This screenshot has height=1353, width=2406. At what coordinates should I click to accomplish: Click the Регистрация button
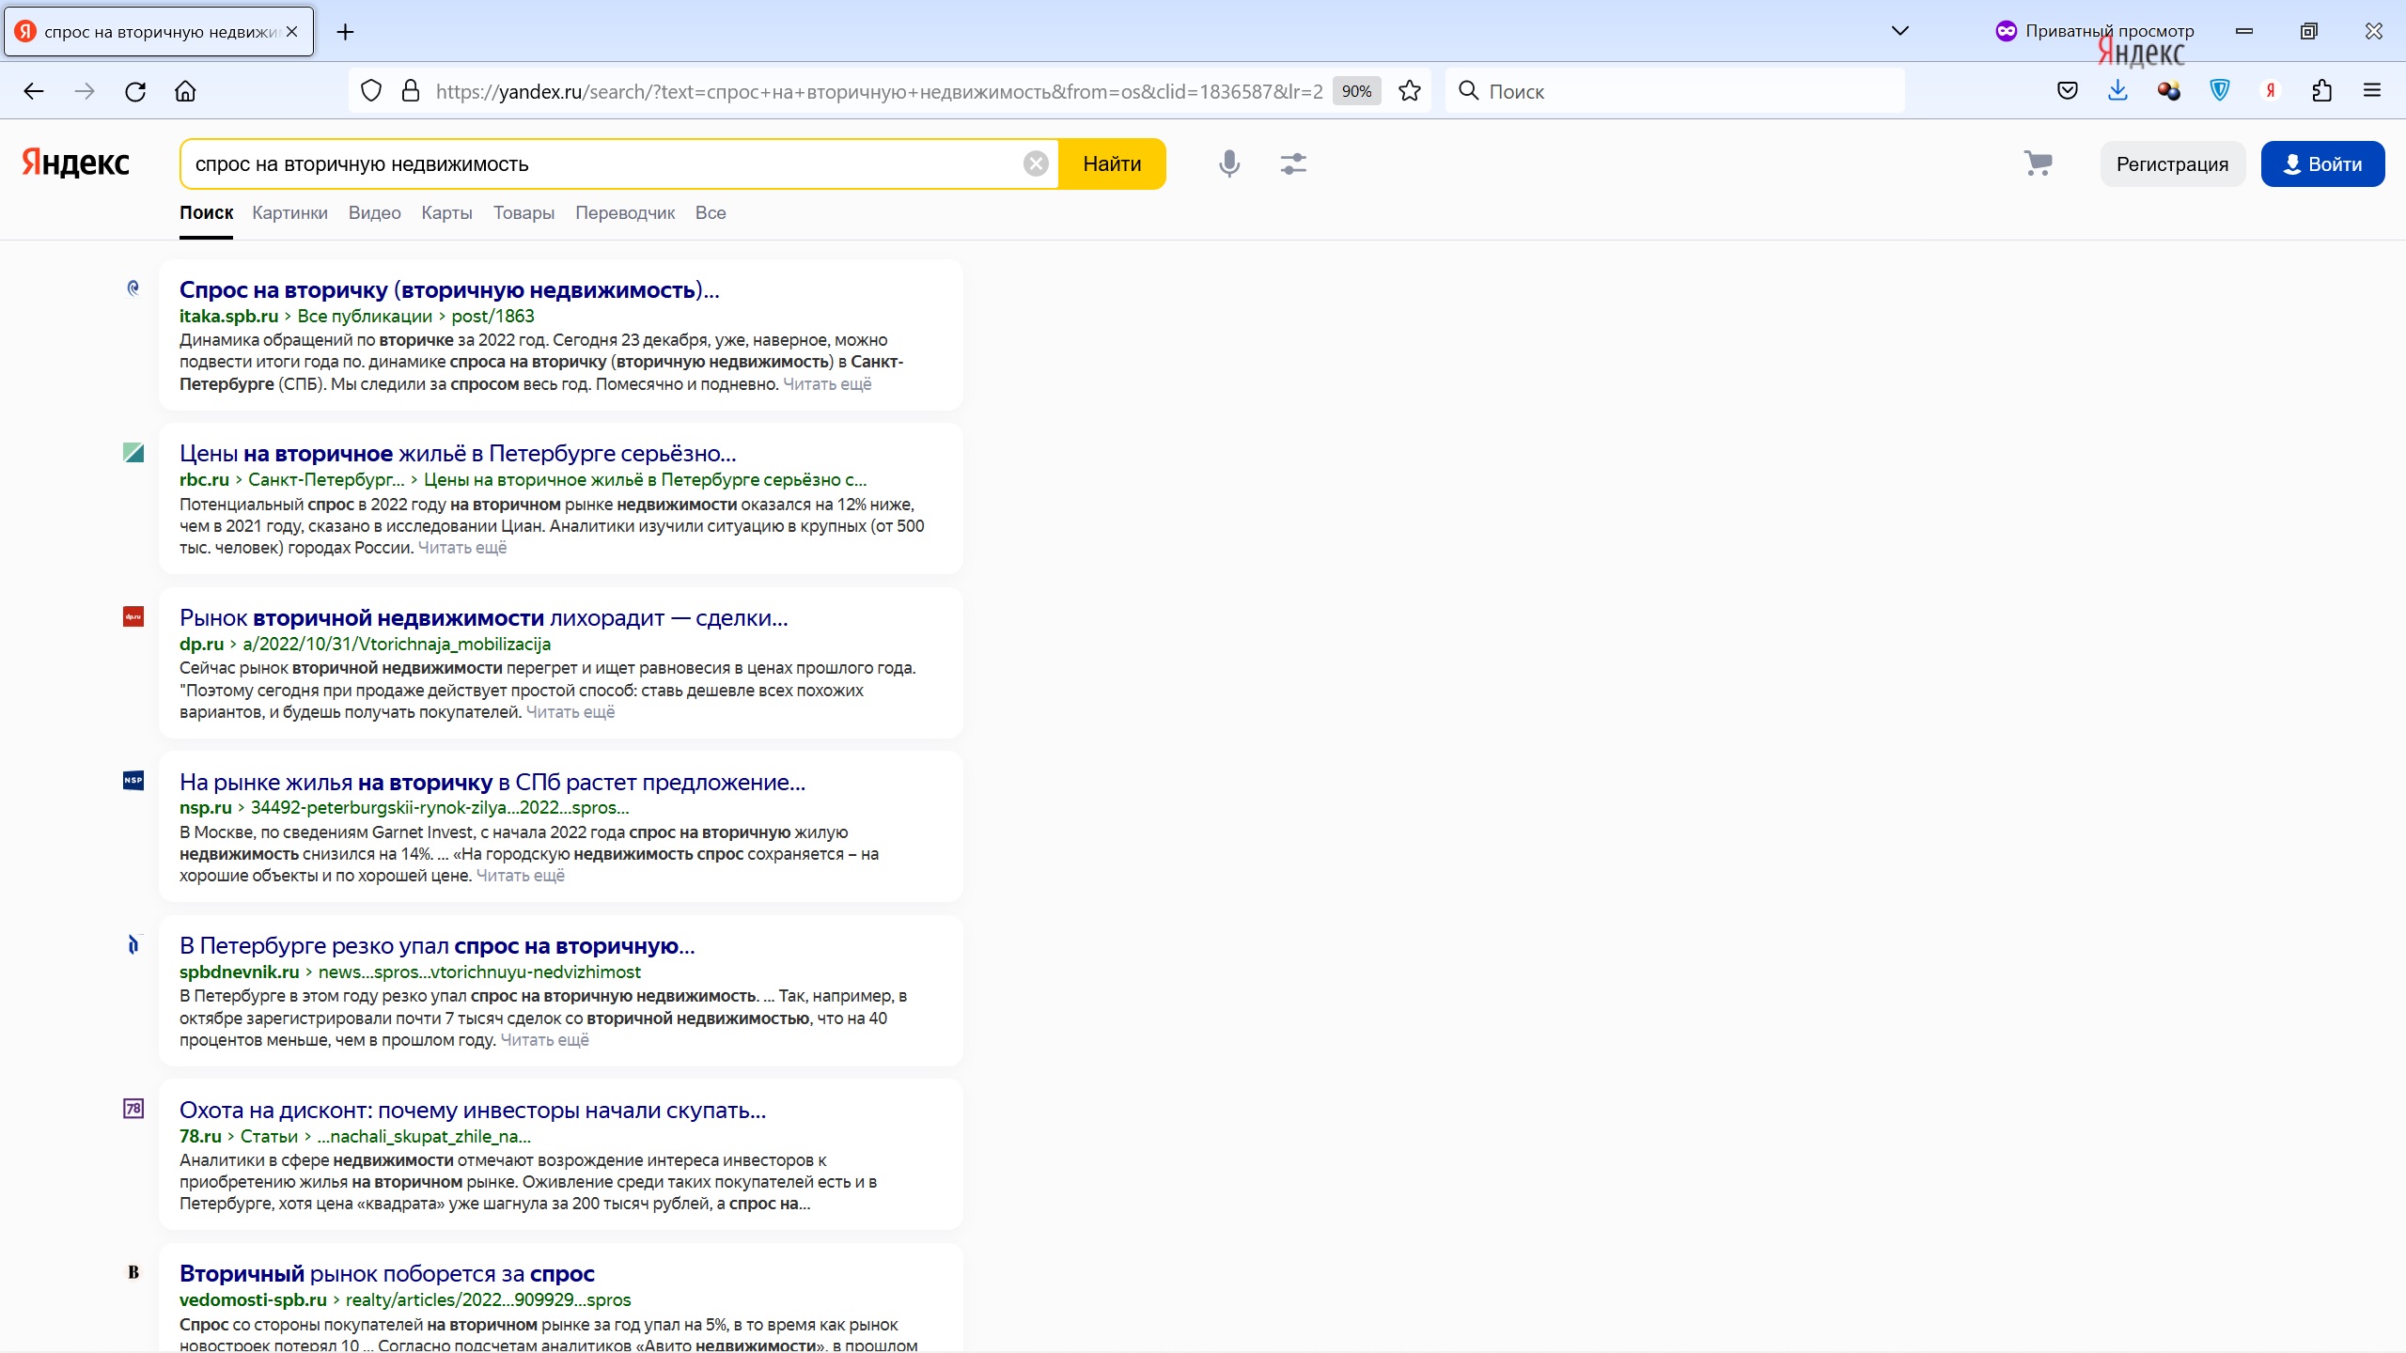pyautogui.click(x=2172, y=164)
